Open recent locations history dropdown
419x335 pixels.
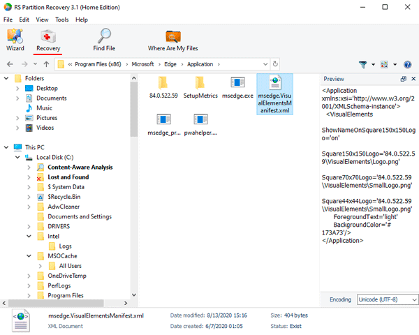36,64
